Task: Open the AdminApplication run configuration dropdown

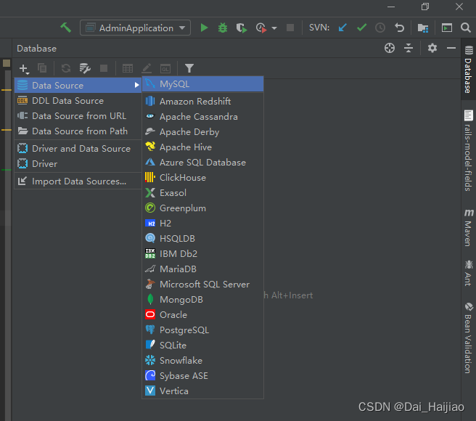Action: [x=135, y=28]
